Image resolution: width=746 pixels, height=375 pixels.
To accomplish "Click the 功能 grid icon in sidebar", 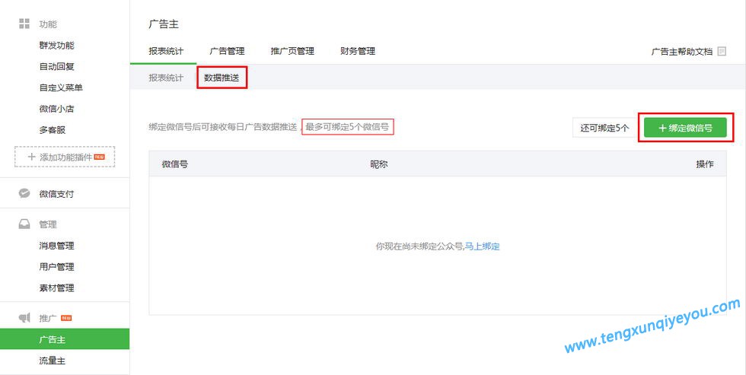I will click(24, 24).
